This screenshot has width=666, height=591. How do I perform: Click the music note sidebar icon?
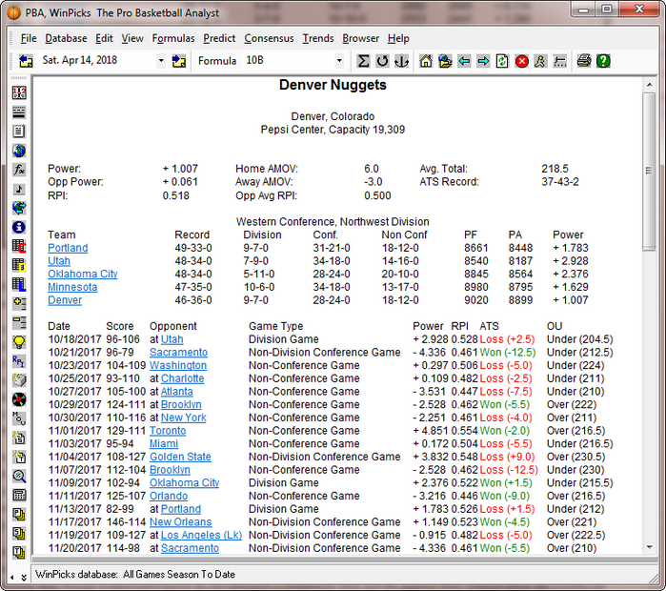coord(19,189)
